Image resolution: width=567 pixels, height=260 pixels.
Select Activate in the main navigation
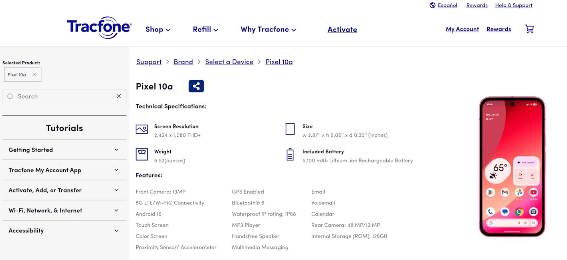click(342, 29)
